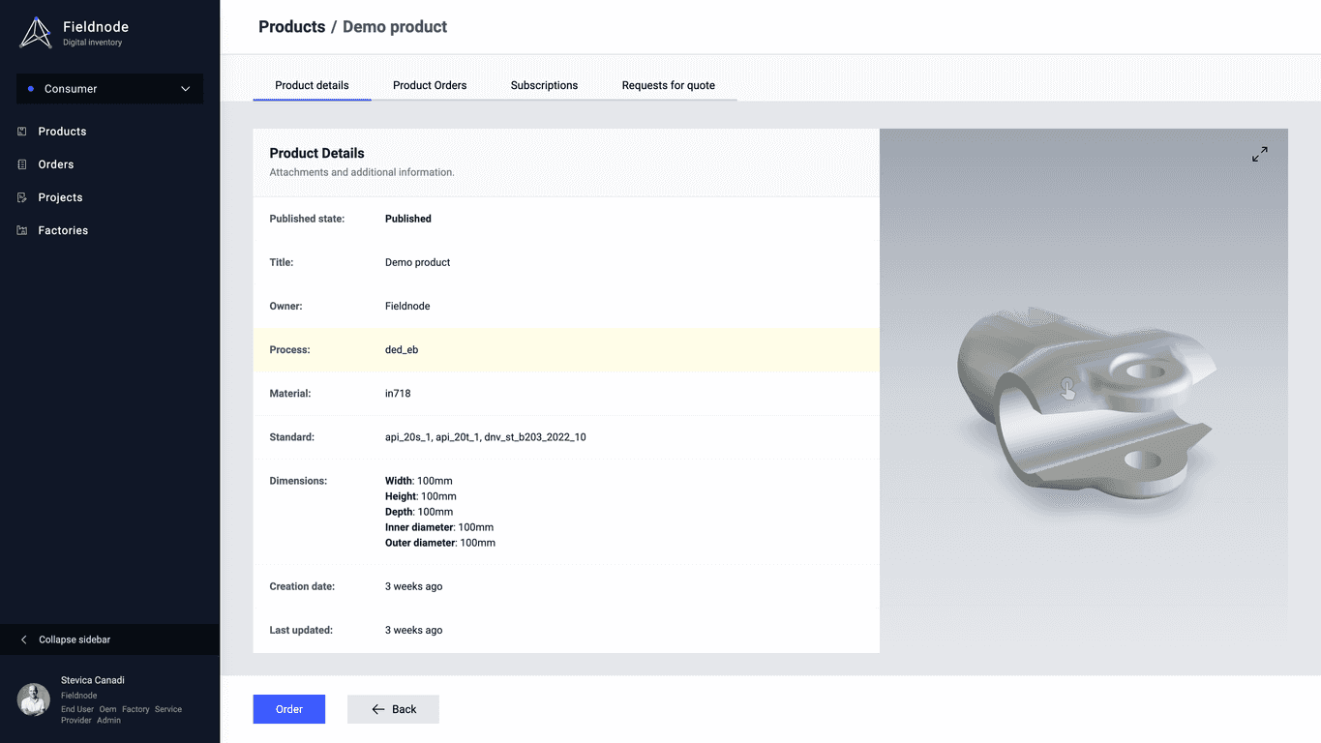The image size is (1321, 743).
Task: Select the Product details tab
Action: (x=312, y=85)
